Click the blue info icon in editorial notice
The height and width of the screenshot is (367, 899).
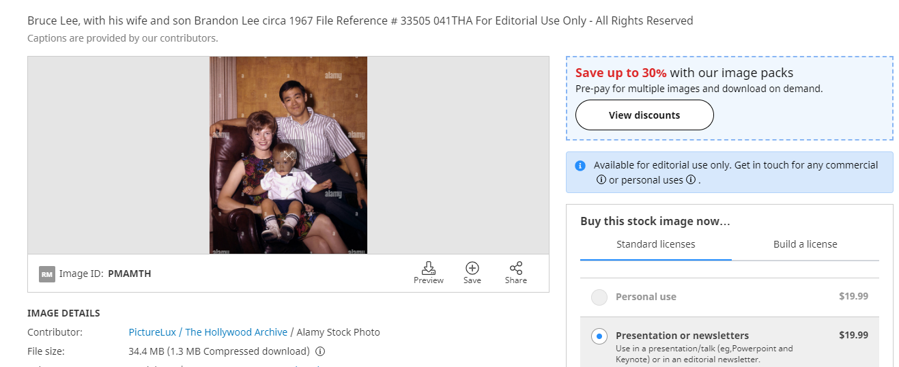(580, 166)
